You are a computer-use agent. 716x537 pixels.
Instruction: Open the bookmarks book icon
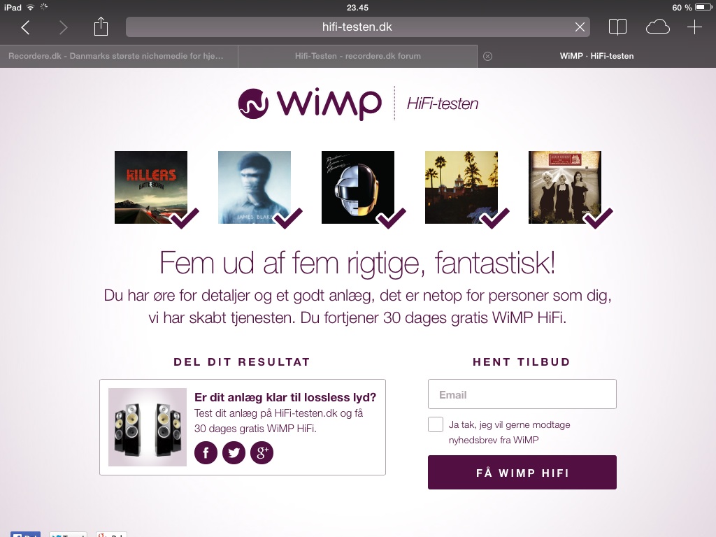click(x=617, y=27)
